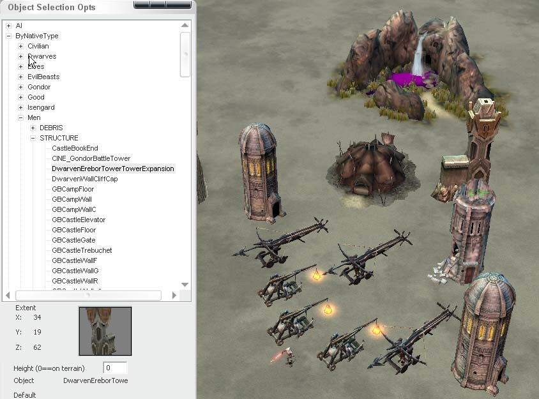Click the horizontal scrollbar thumb
Image resolution: width=539 pixels, height=399 pixels.
click(x=88, y=295)
